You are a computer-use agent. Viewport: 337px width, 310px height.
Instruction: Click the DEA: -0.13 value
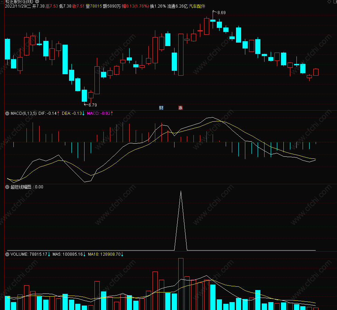72,113
